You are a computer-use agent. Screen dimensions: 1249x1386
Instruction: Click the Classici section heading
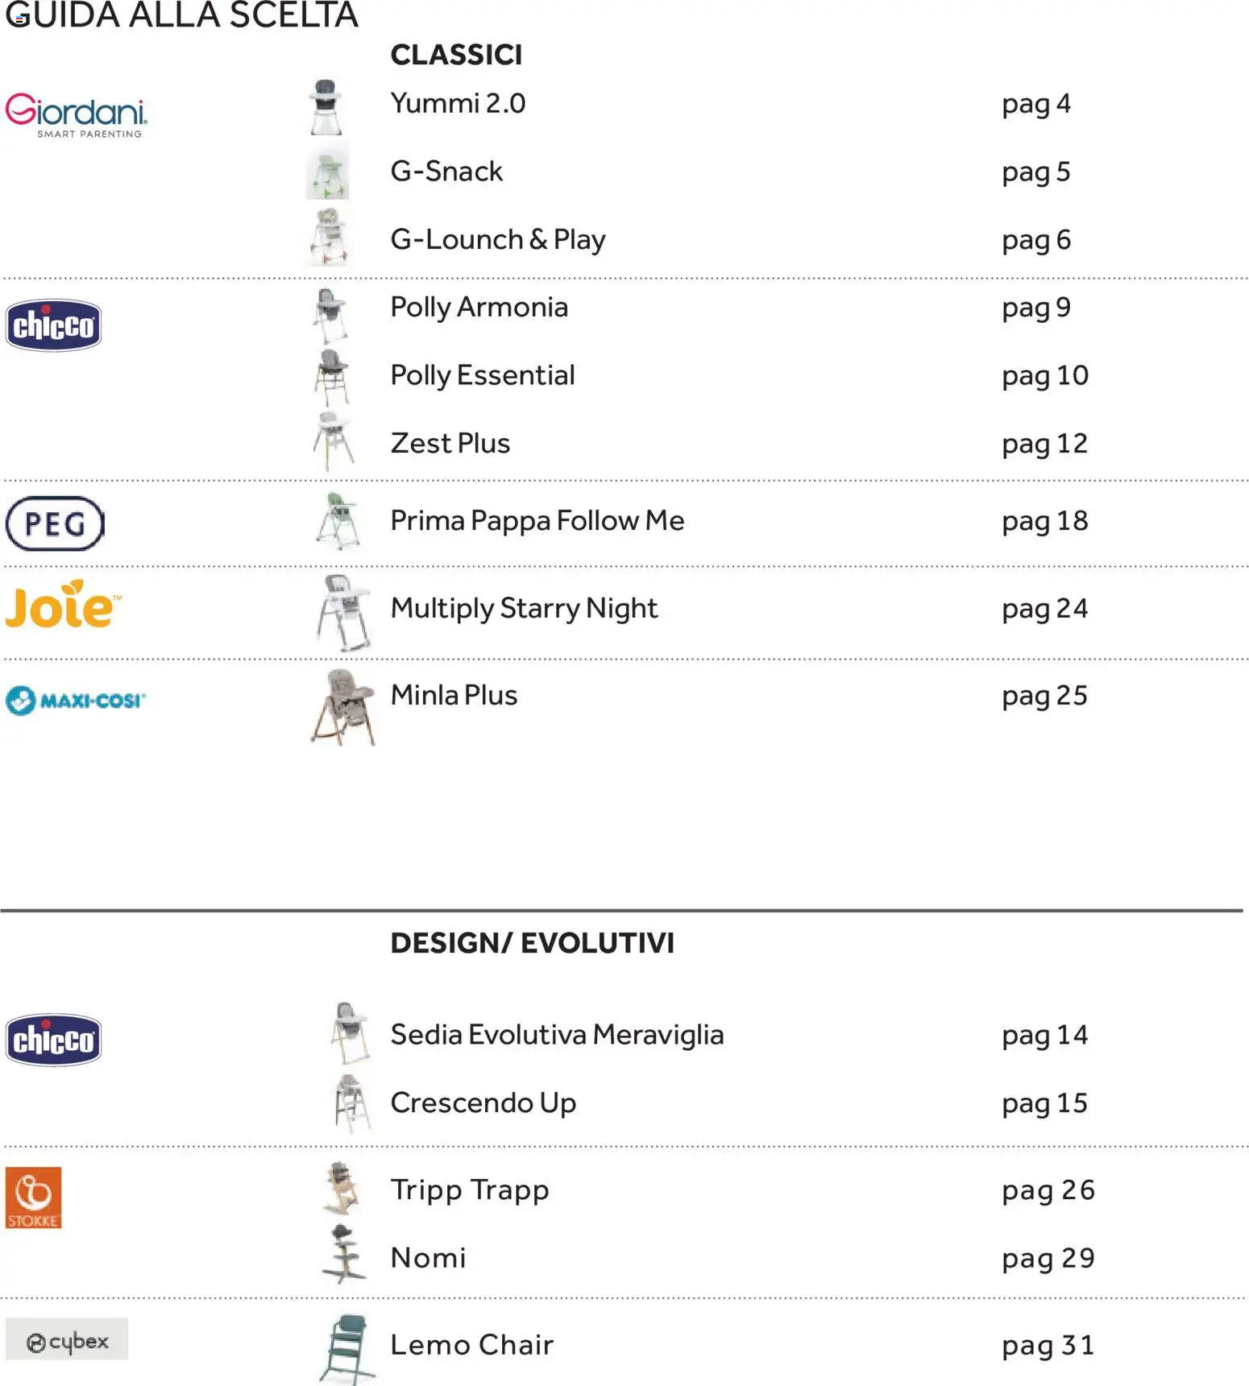456,55
